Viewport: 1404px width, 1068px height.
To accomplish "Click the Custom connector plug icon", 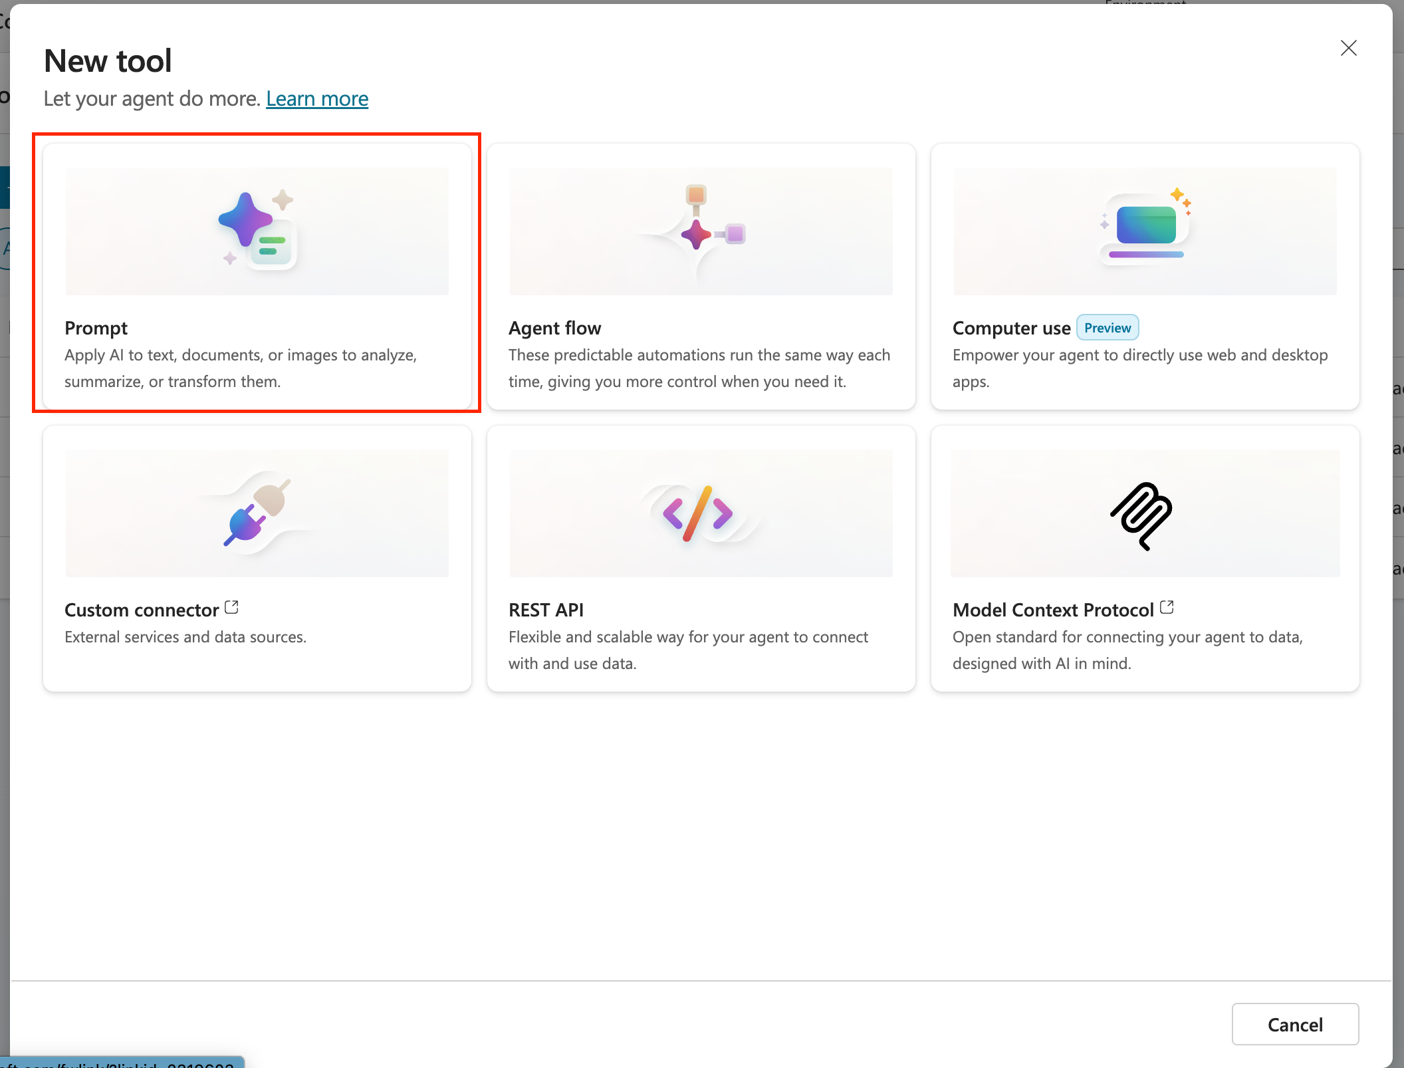I will coord(257,511).
